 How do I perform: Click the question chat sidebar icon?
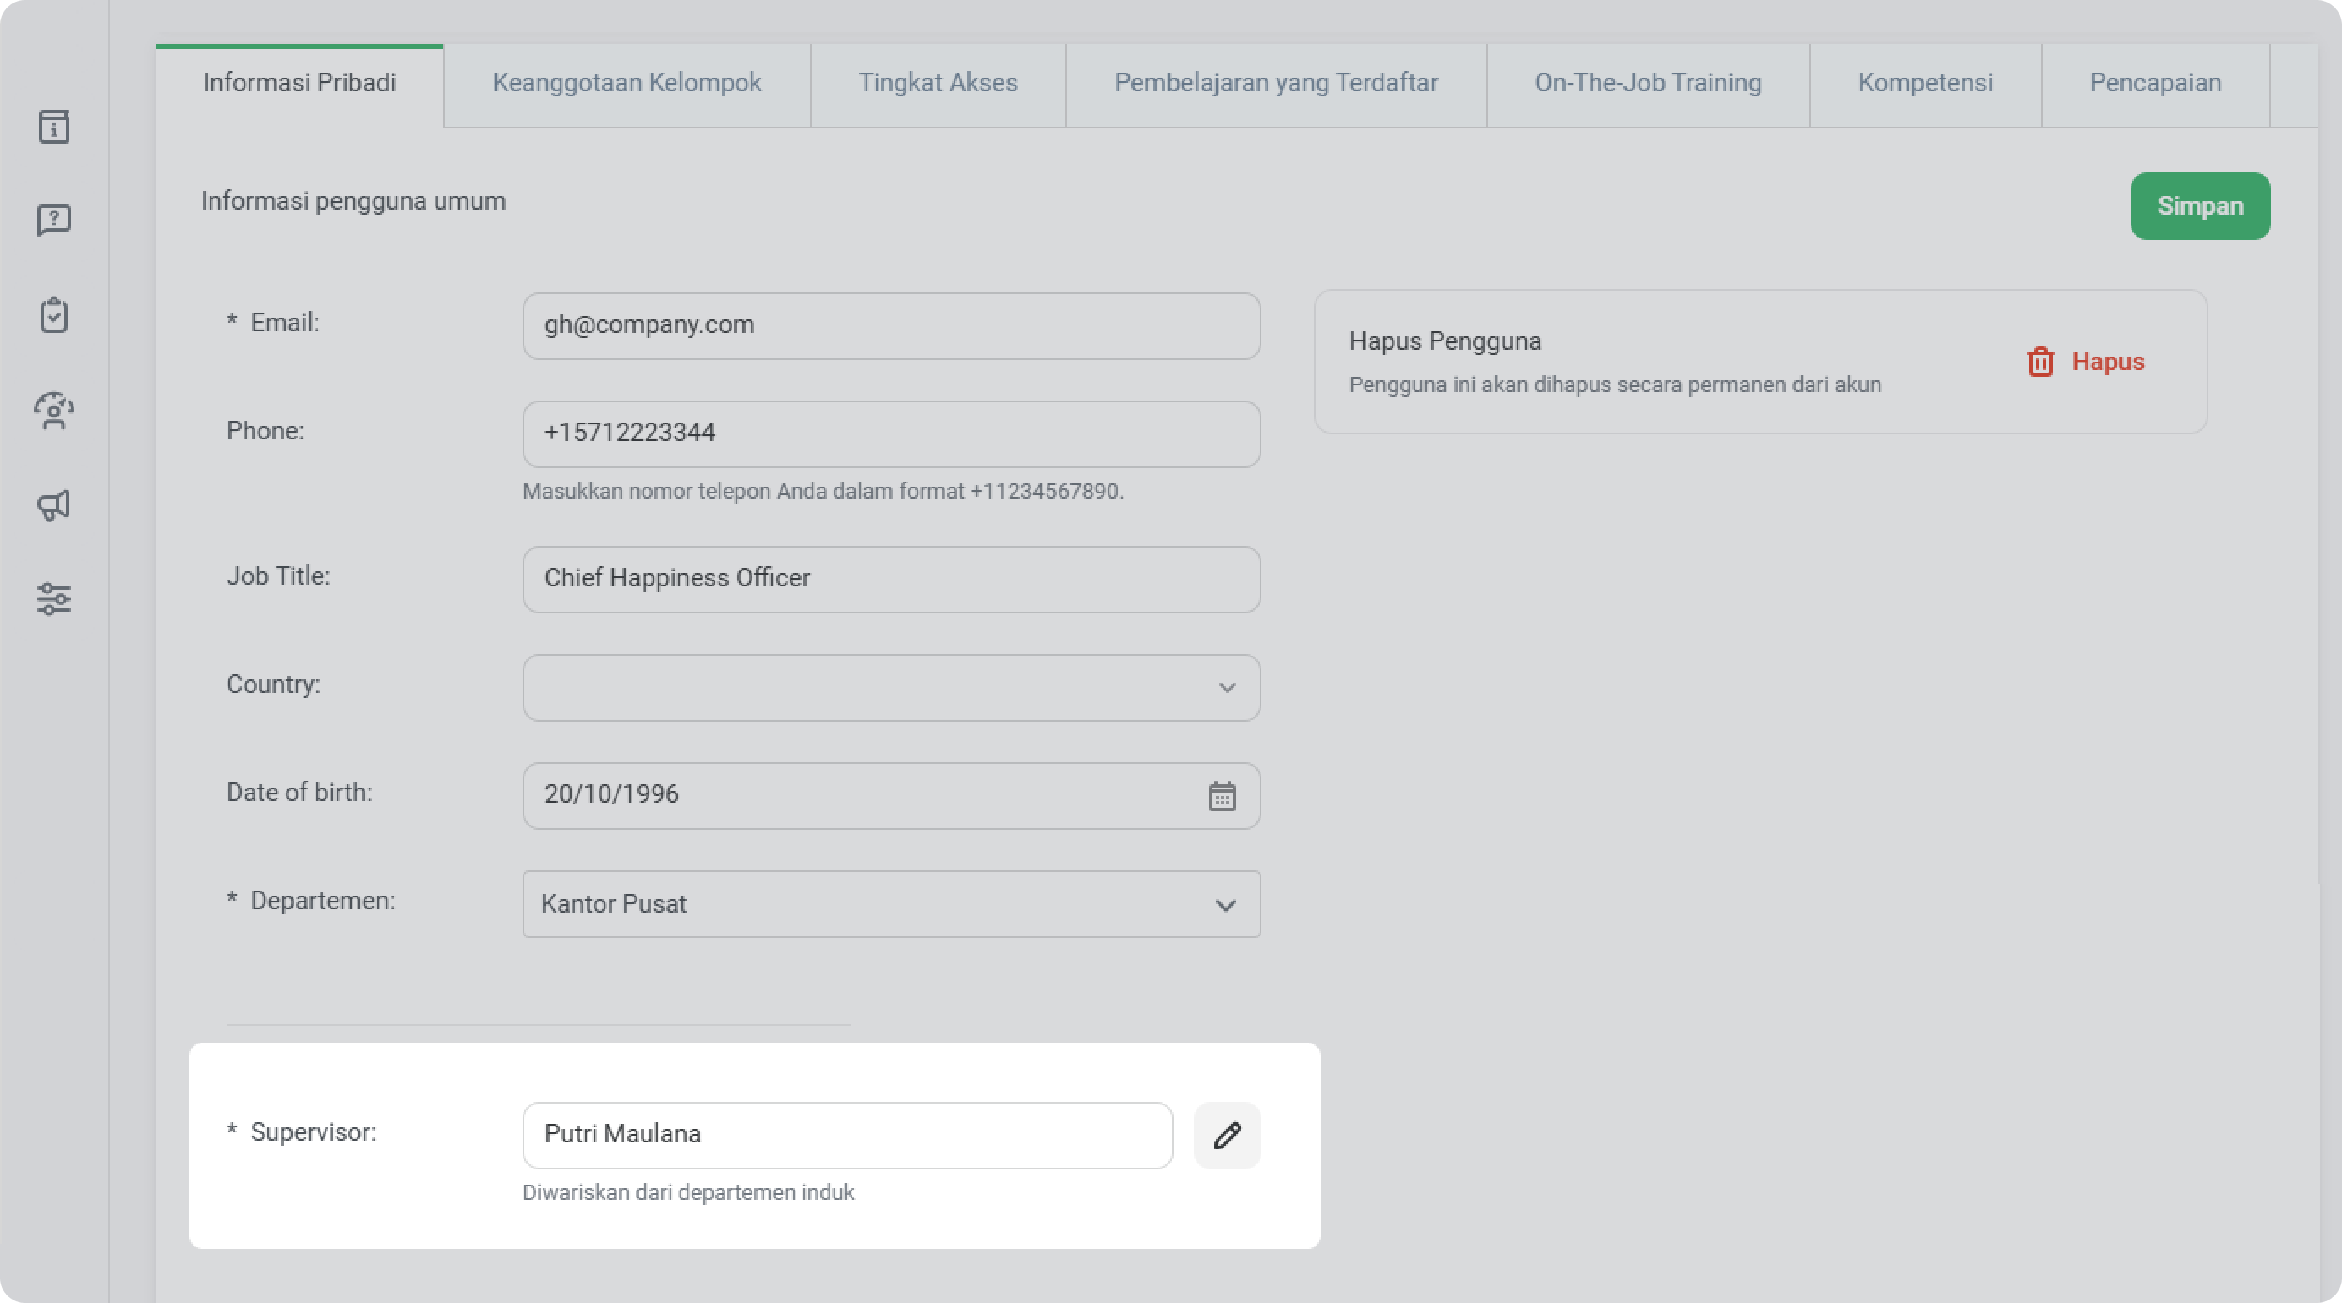(53, 220)
